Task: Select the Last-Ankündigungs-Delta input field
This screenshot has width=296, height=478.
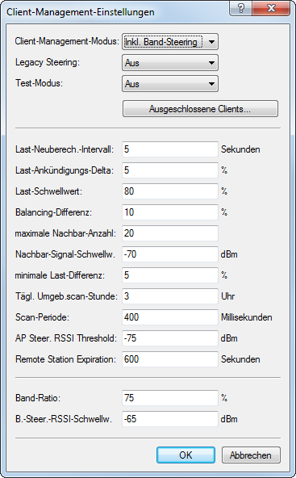Action: pyautogui.click(x=170, y=170)
